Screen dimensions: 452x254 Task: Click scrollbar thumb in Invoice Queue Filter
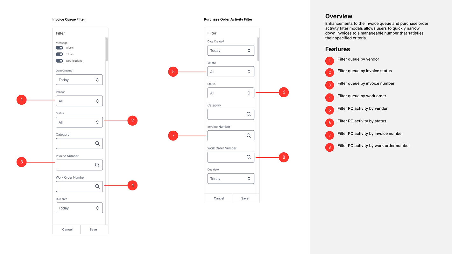pos(107,49)
